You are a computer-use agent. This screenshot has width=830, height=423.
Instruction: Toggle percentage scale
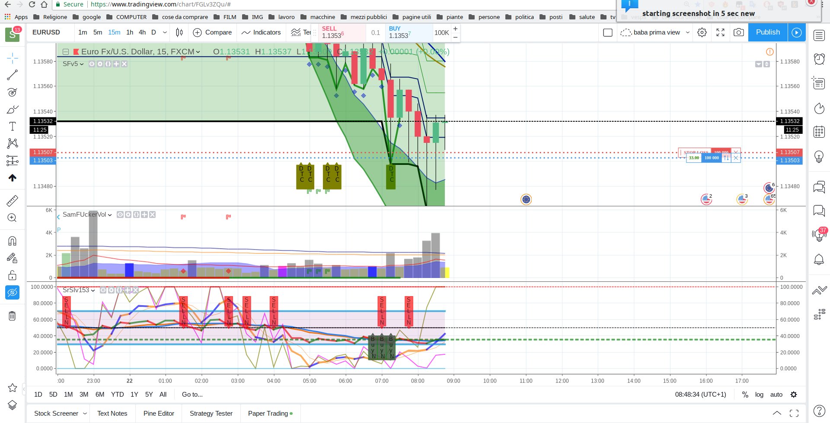coord(745,395)
